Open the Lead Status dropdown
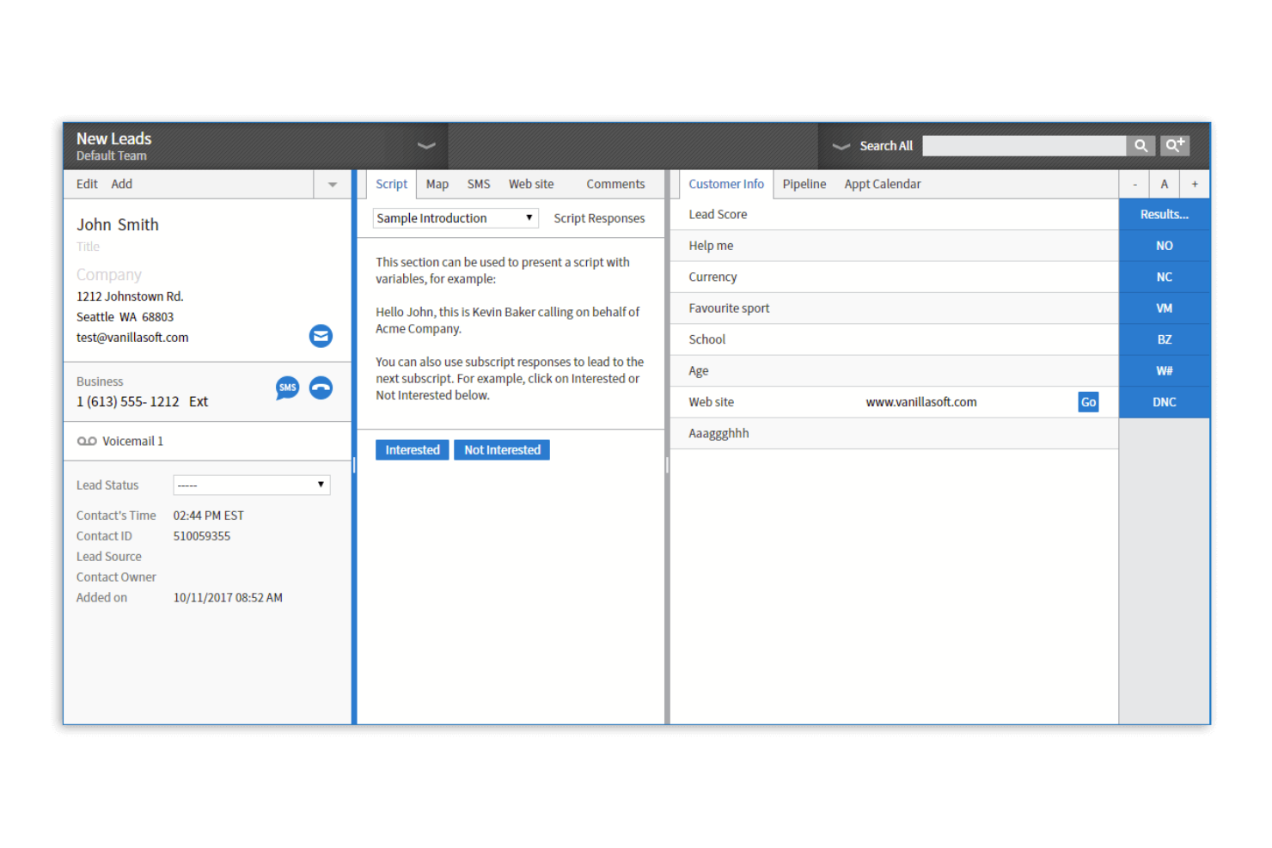Screen dimensions: 1272x848 tap(252, 485)
